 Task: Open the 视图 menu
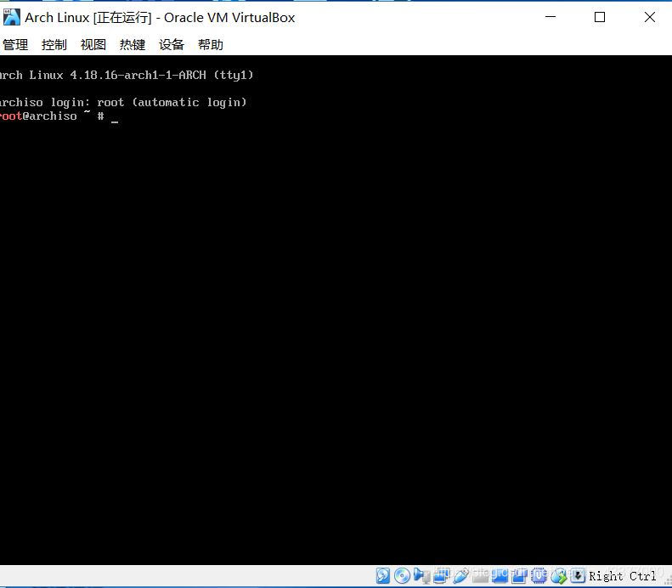[93, 44]
